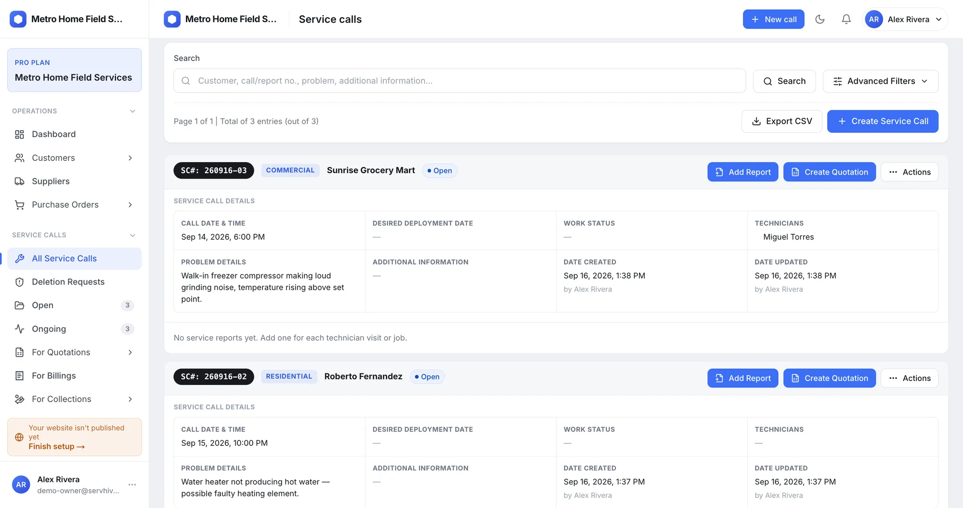Click the AR avatar in top bar
The width and height of the screenshot is (963, 508).
[874, 19]
